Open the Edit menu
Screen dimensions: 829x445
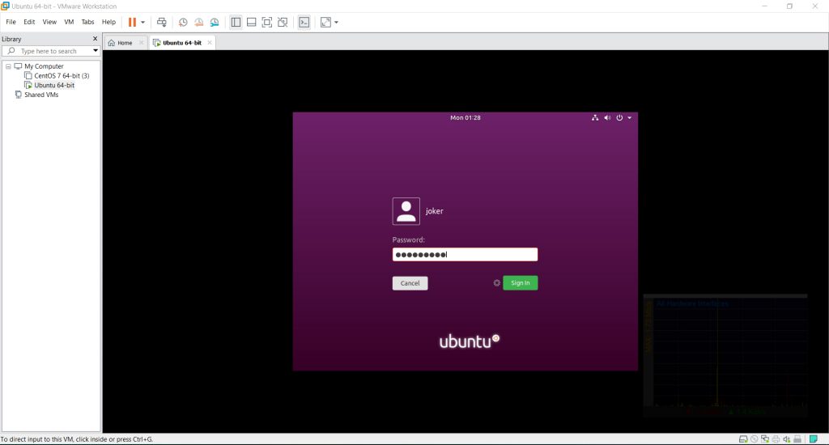point(29,22)
